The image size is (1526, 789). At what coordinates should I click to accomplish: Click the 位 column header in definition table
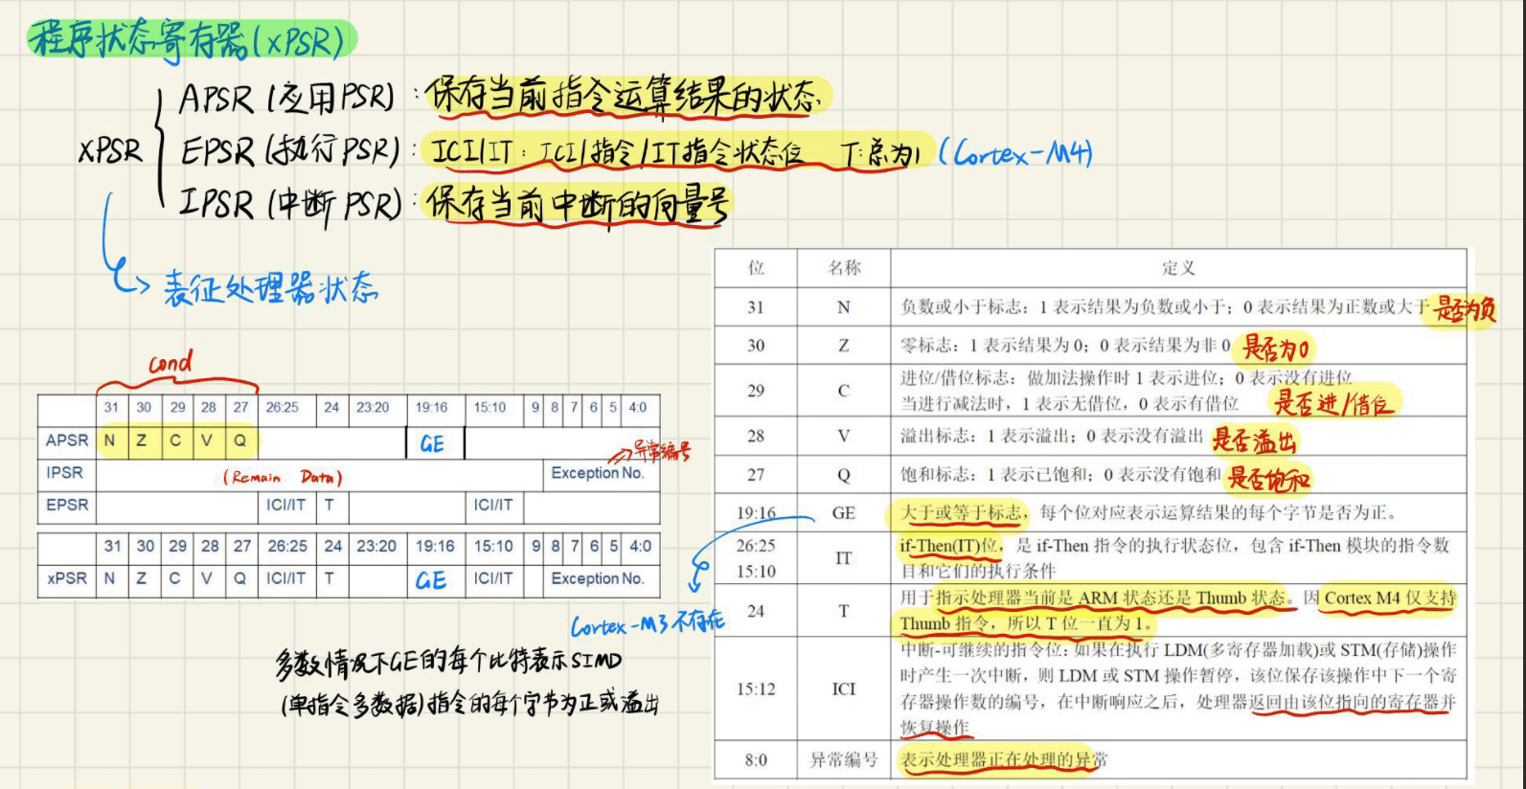(756, 268)
